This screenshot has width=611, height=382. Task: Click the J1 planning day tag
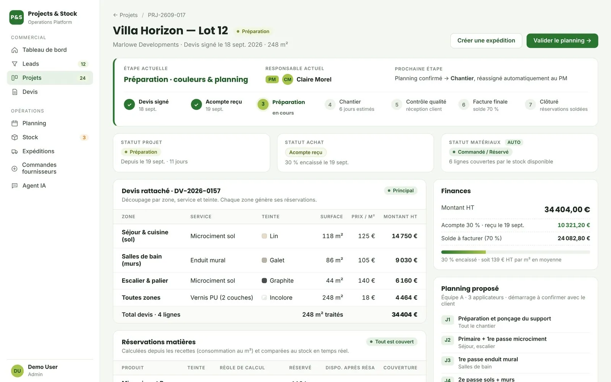pos(448,320)
